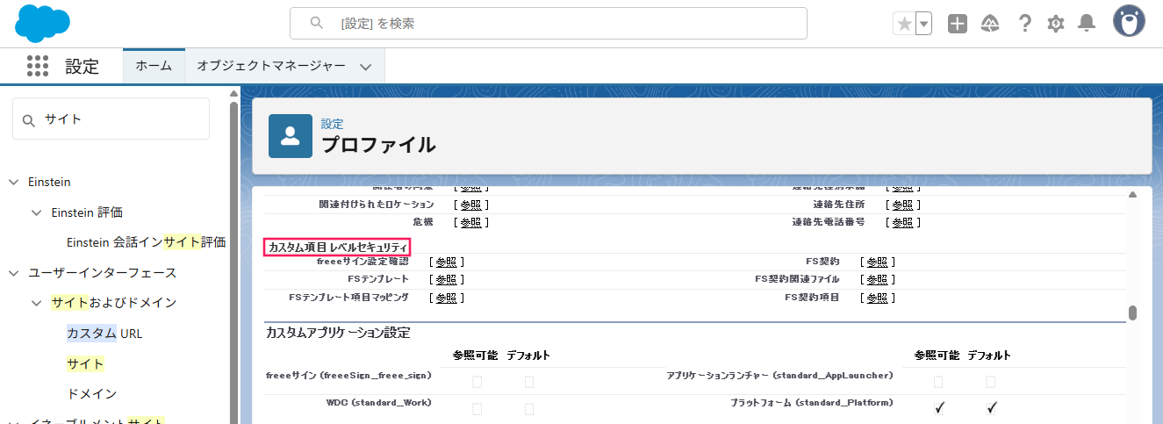Open the favorites list dropdown arrow

click(x=923, y=24)
